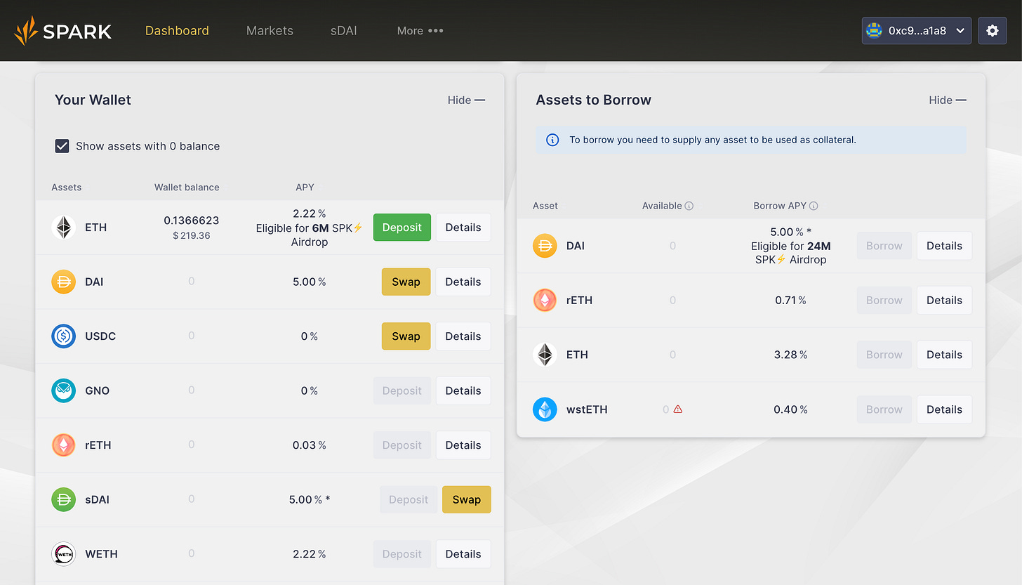Click the WETH token icon
The width and height of the screenshot is (1022, 585).
click(x=64, y=554)
